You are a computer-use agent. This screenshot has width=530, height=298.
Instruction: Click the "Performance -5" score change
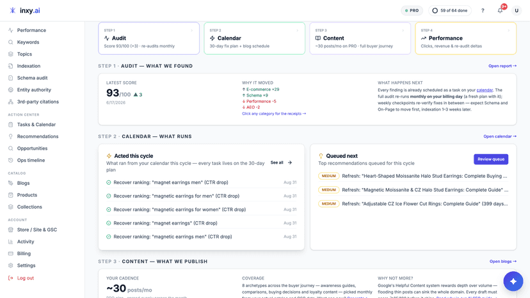pyautogui.click(x=259, y=102)
